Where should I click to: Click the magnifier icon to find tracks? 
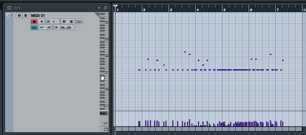pos(105,7)
